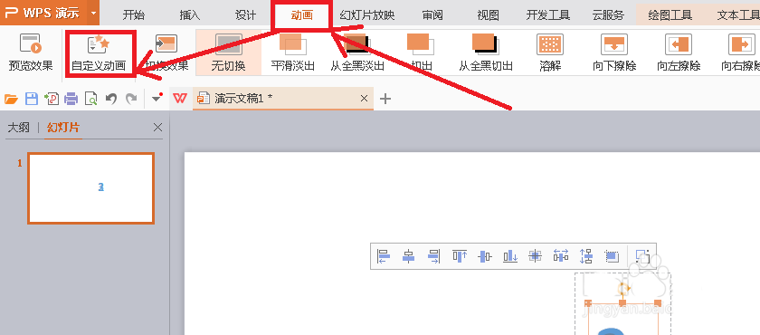Click the Print icon

click(71, 99)
